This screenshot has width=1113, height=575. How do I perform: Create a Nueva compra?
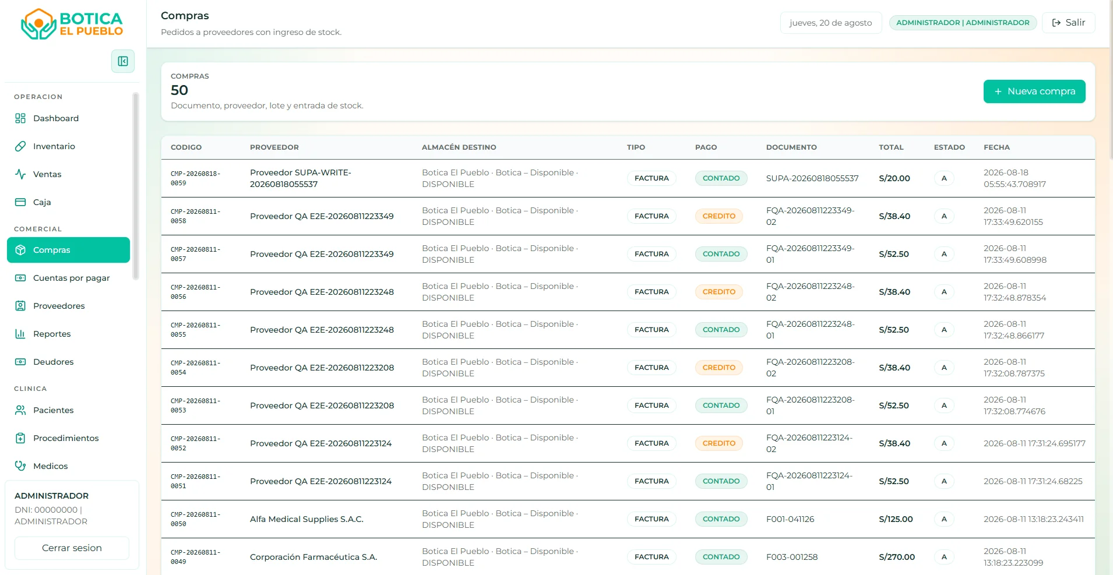point(1034,91)
